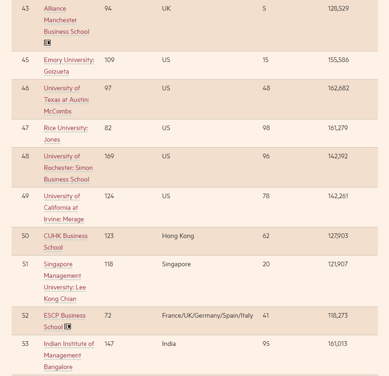Click profile icon beside ESCP Business School
Image resolution: width=389 pixels, height=376 pixels.
tap(68, 326)
